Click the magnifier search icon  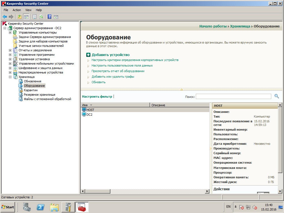tap(277, 96)
